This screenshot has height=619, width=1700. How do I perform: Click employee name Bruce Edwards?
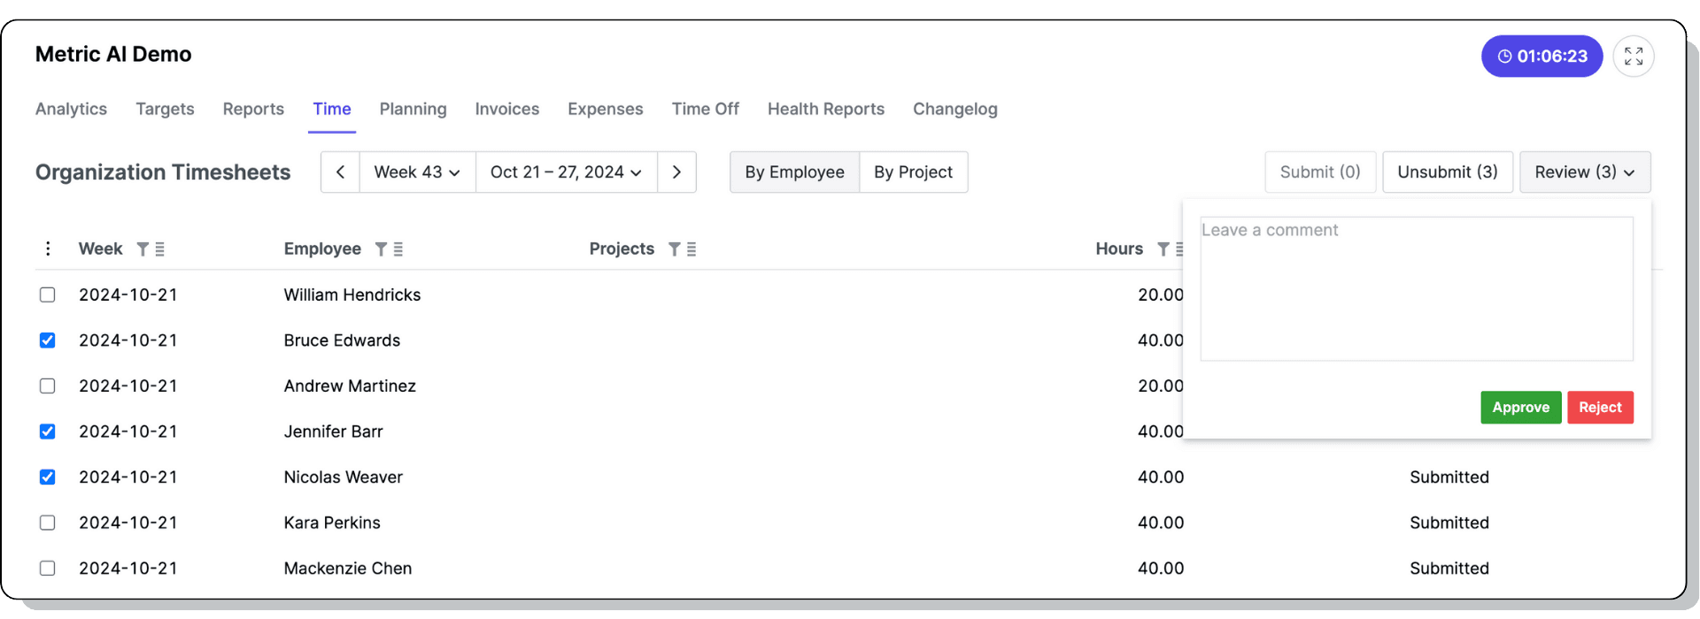coord(342,340)
